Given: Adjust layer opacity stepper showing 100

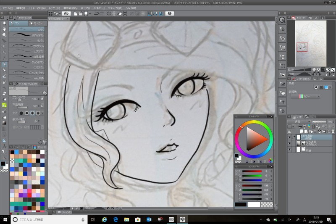Looking at the screenshot, I should tap(333, 121).
